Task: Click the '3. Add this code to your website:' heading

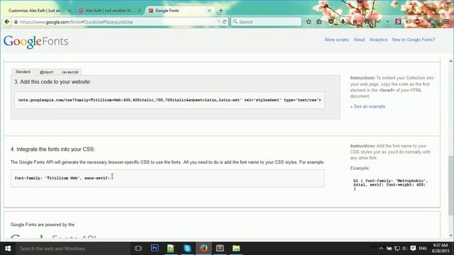Action: pyautogui.click(x=52, y=82)
